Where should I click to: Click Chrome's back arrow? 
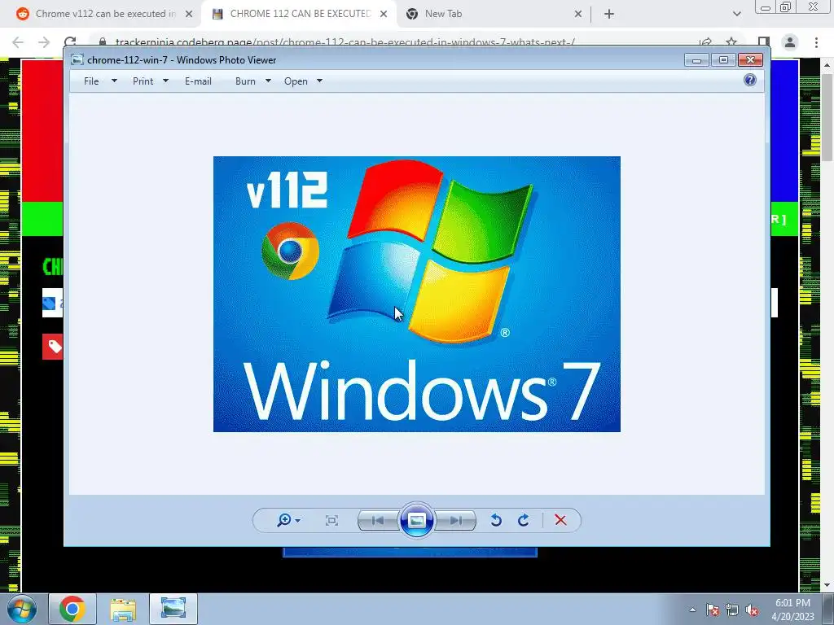pos(18,42)
